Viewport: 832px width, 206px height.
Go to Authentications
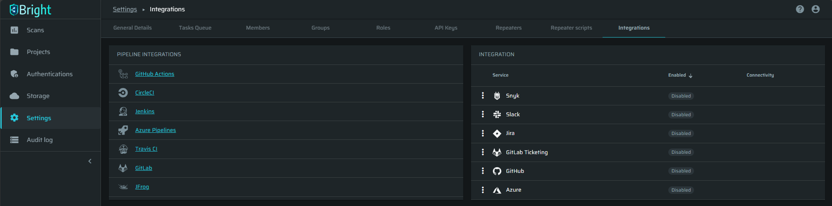coord(51,74)
